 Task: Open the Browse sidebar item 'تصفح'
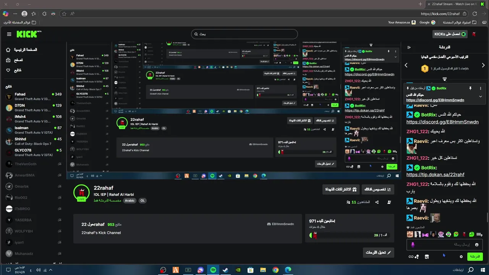pos(15,60)
